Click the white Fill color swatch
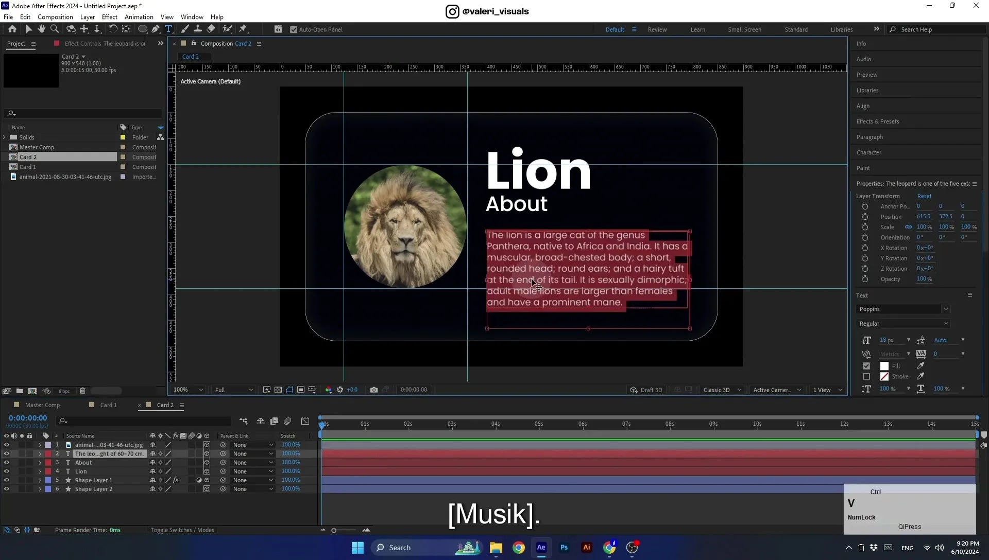The width and height of the screenshot is (989, 560). click(884, 366)
